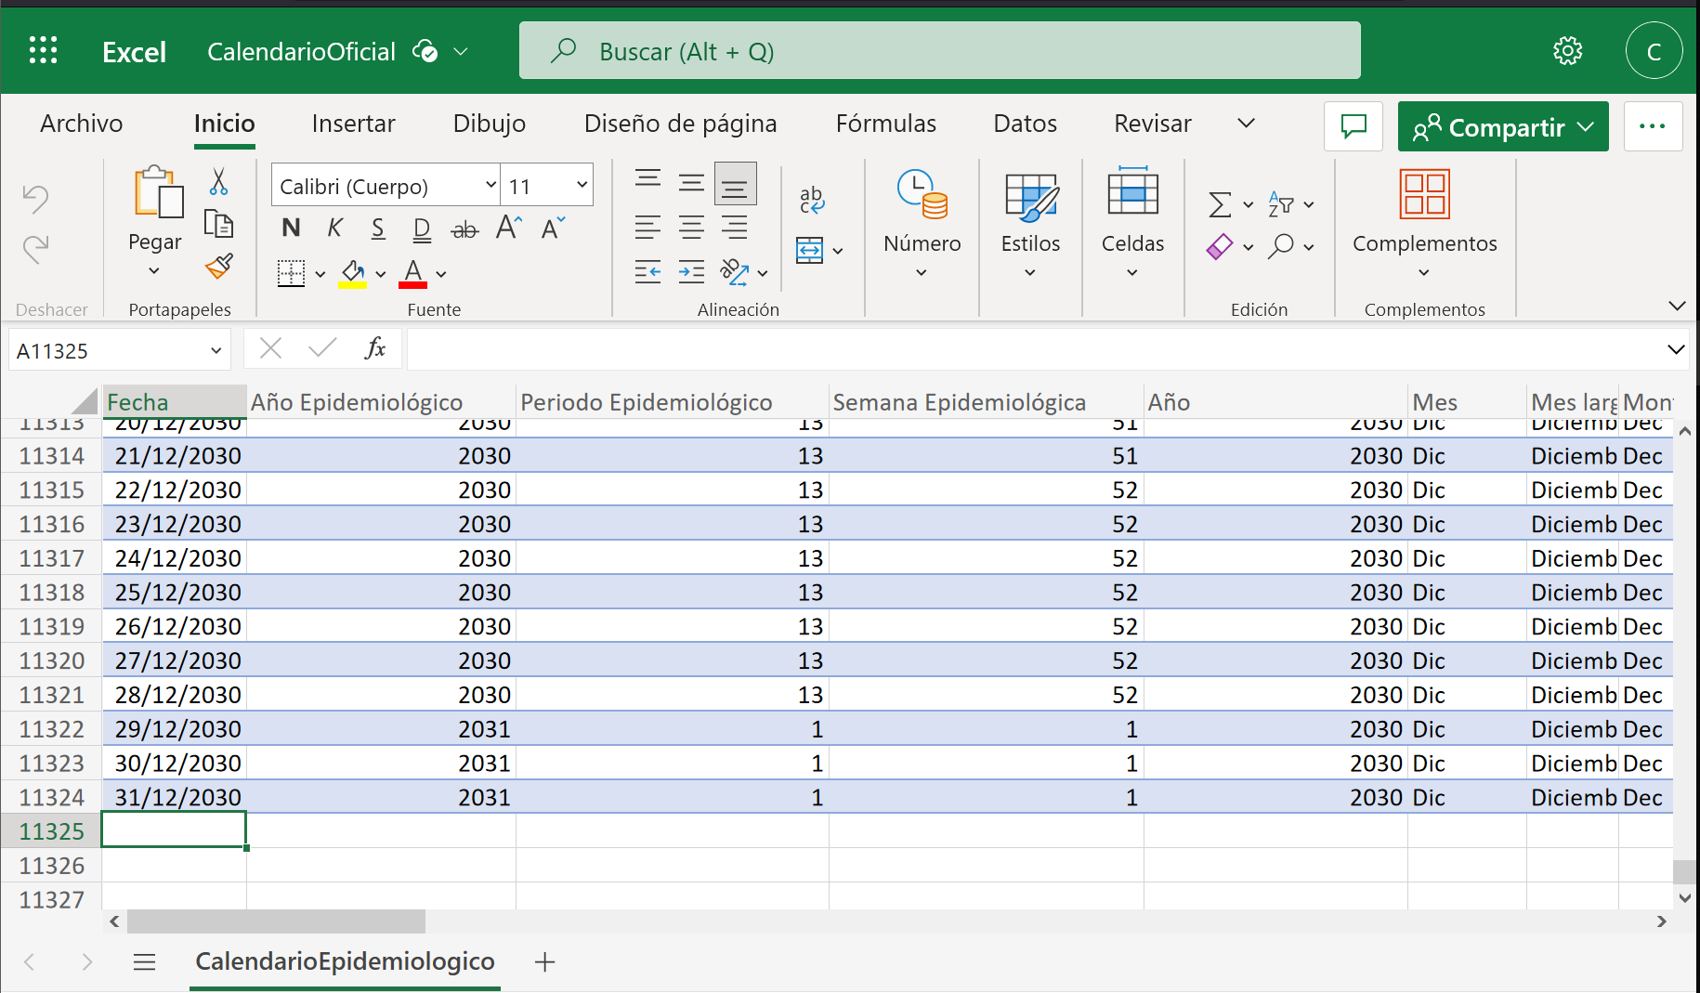1700x993 pixels.
Task: Toggle bold formatting
Action: tap(291, 229)
